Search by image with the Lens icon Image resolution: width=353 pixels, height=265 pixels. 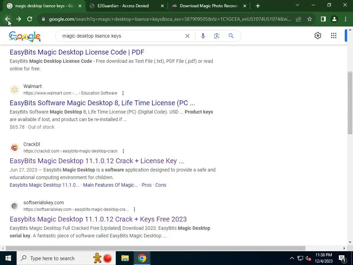pos(216,36)
